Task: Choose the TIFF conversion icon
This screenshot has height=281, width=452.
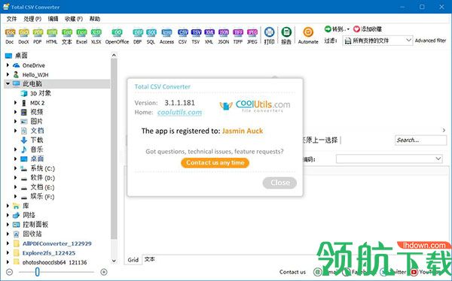Action: click(238, 32)
